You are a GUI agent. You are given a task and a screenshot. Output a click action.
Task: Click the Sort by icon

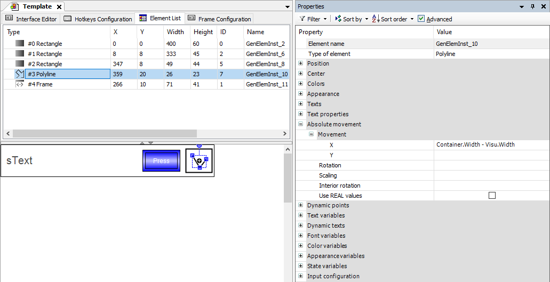pos(338,19)
